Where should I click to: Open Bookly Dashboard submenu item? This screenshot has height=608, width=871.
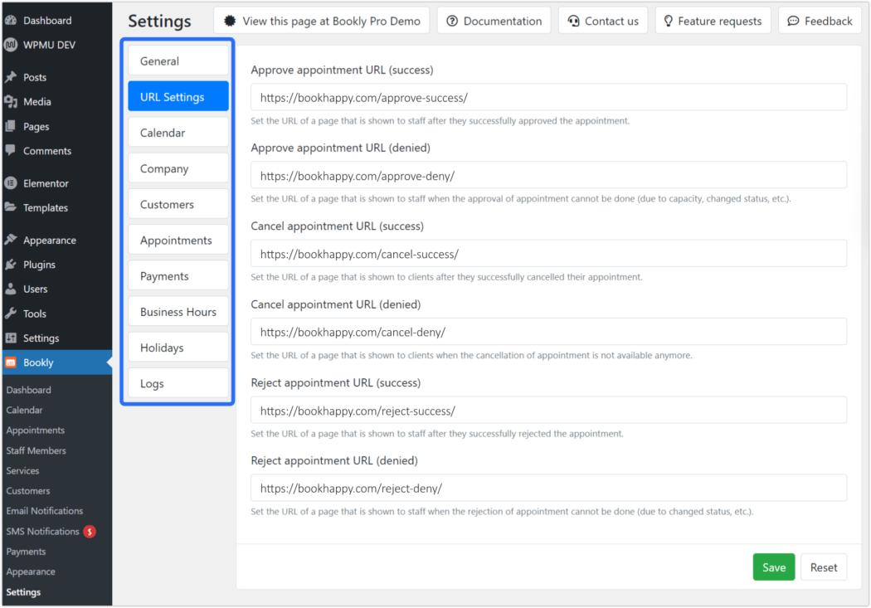28,390
